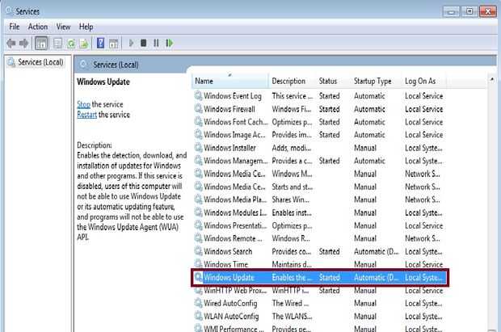Click gear icon of Windows Event Log
The height and width of the screenshot is (332, 501).
tap(199, 95)
